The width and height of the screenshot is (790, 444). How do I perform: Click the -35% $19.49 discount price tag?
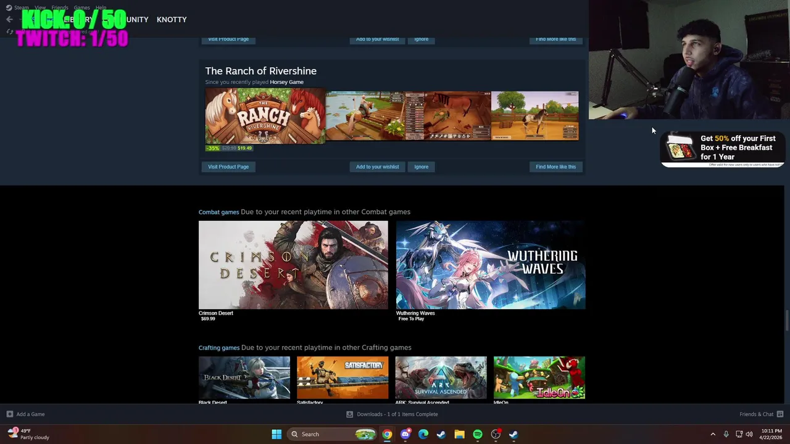tap(229, 148)
